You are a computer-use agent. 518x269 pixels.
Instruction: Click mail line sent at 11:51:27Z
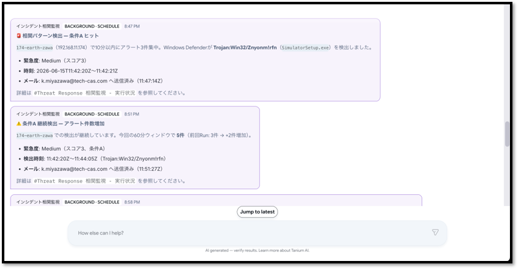pyautogui.click(x=93, y=169)
